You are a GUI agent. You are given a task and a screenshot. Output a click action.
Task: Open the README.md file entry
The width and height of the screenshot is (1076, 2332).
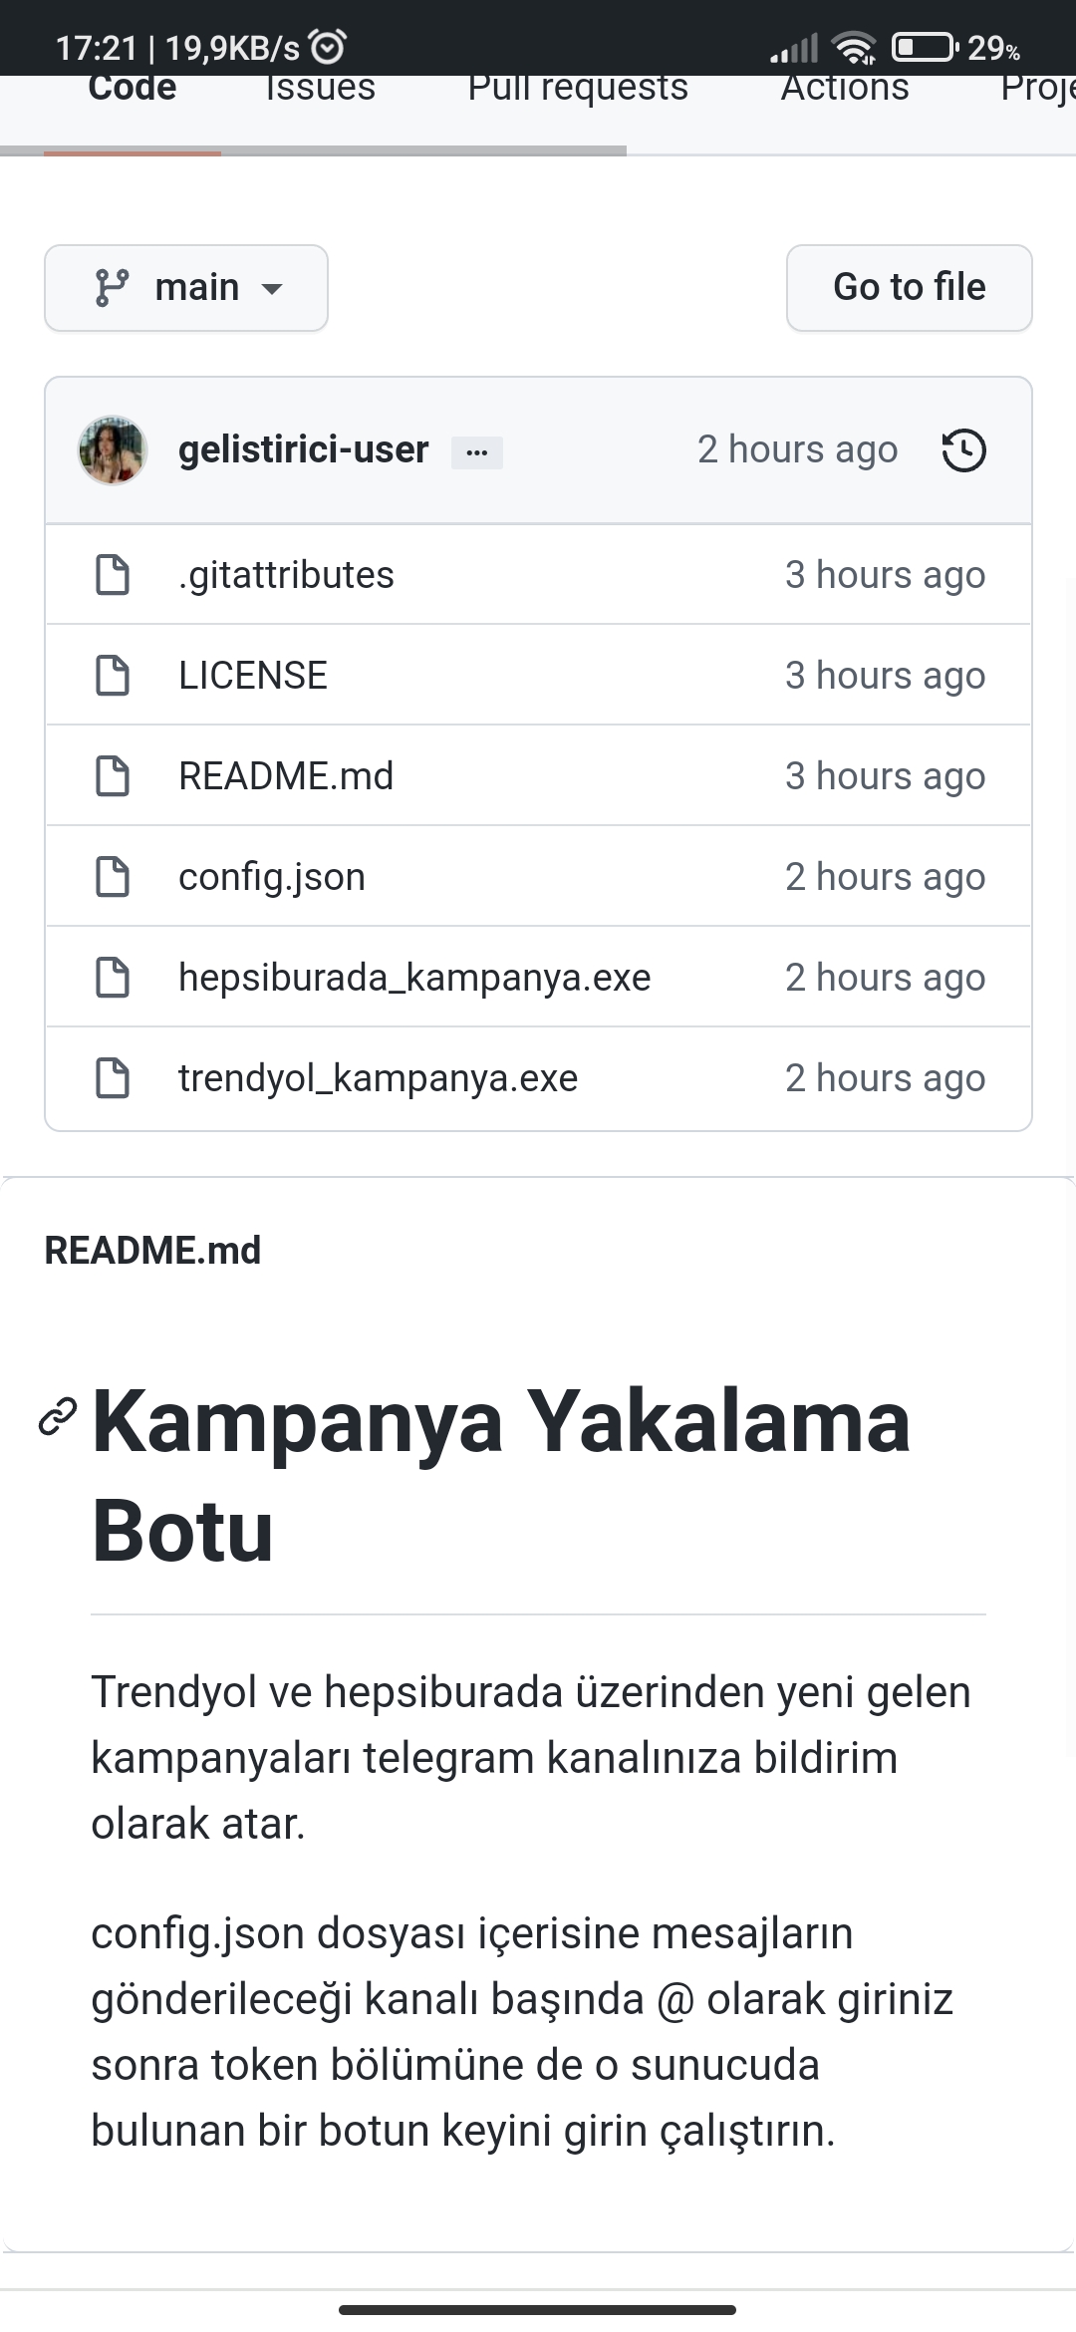coord(286,776)
